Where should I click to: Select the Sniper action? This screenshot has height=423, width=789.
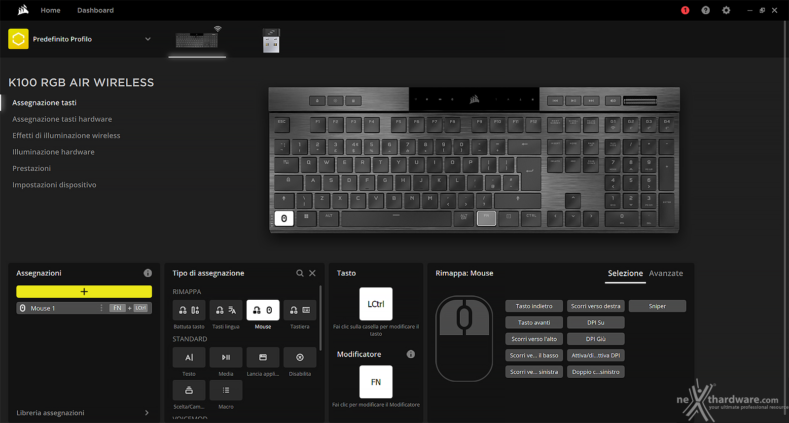click(657, 306)
